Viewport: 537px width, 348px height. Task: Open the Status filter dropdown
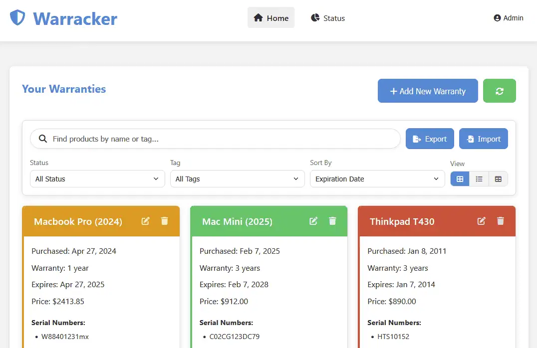(x=97, y=178)
